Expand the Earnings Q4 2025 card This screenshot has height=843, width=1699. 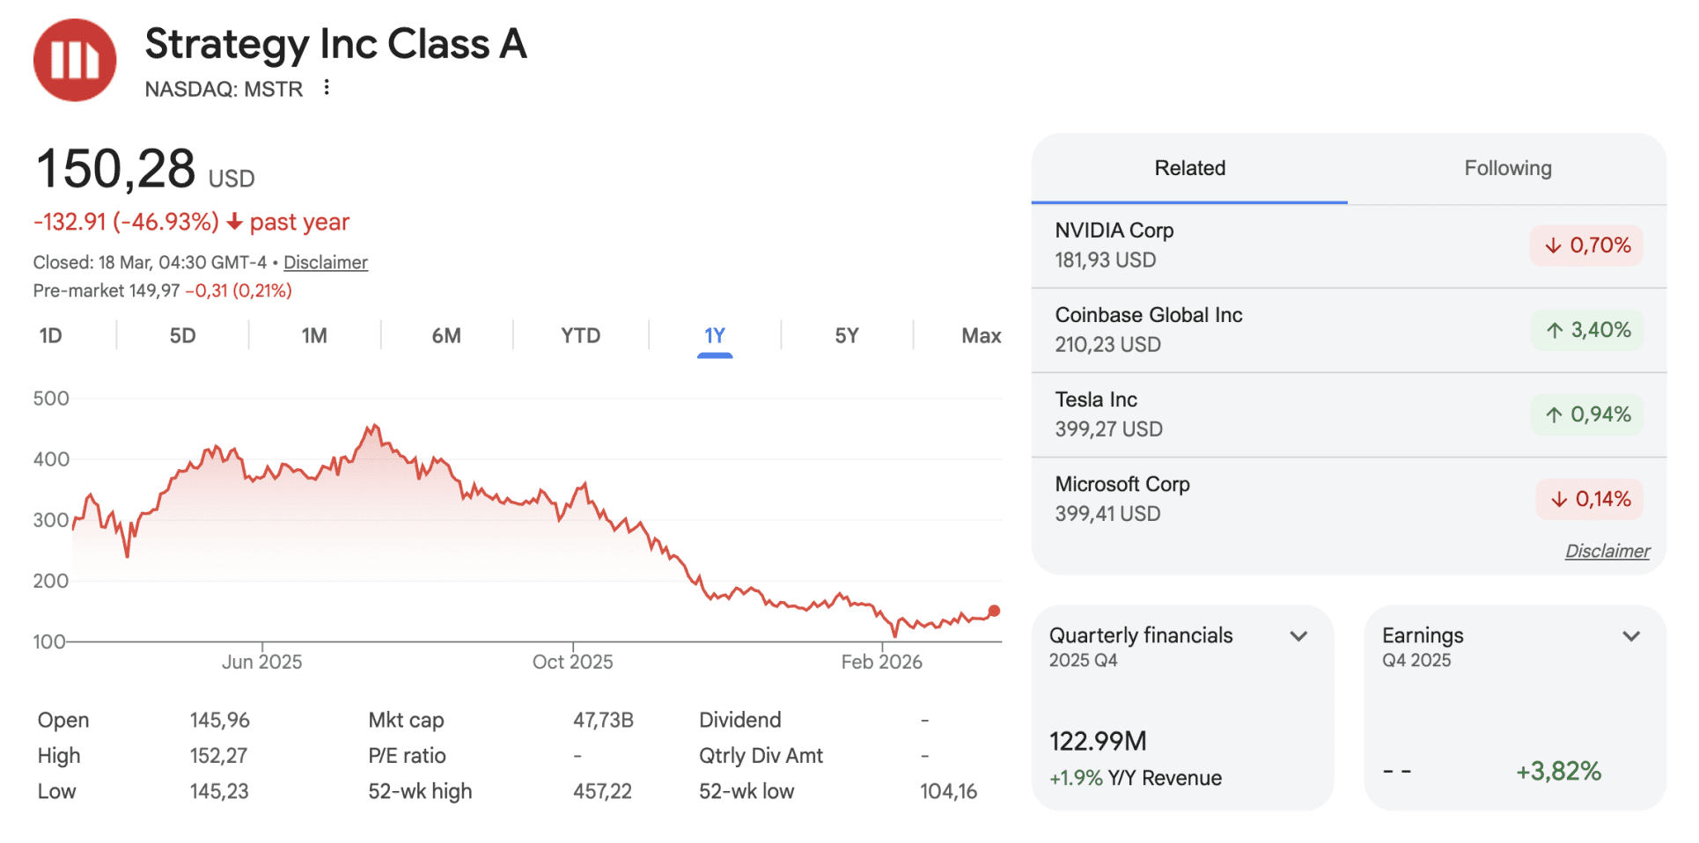tap(1630, 636)
